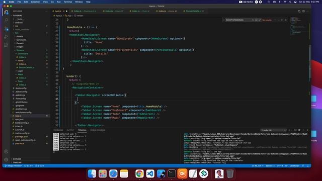Open the Debug Console panel tab
The width and height of the screenshot is (322, 181).
tap(98, 130)
